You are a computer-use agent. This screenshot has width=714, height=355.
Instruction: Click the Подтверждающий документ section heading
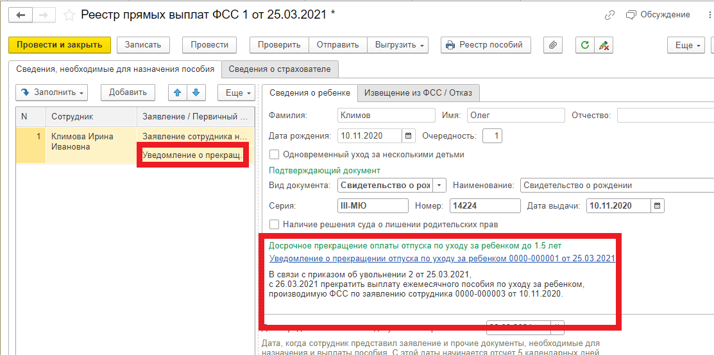(x=324, y=170)
